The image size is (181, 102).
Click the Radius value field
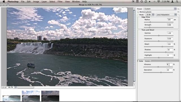pos(170,20)
